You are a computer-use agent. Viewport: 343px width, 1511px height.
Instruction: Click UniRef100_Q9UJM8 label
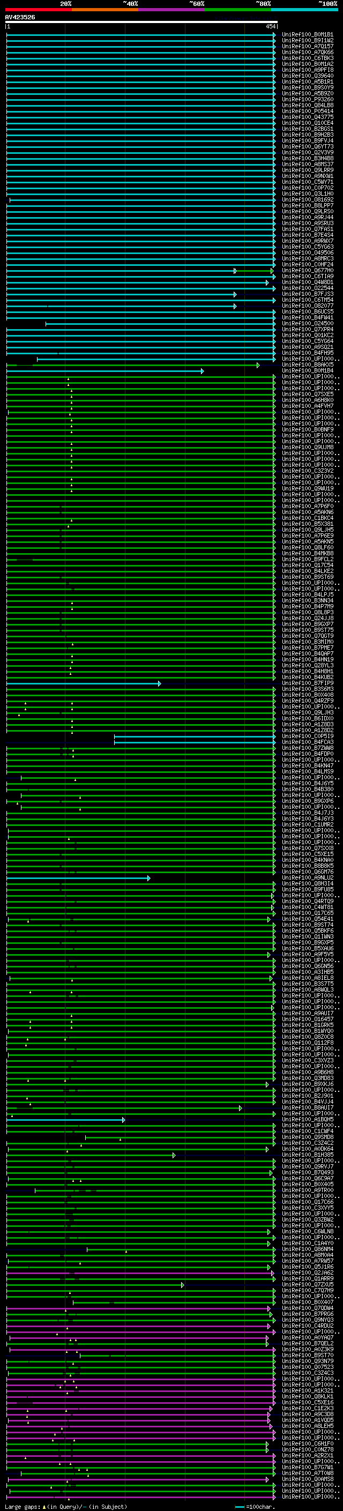[308, 448]
